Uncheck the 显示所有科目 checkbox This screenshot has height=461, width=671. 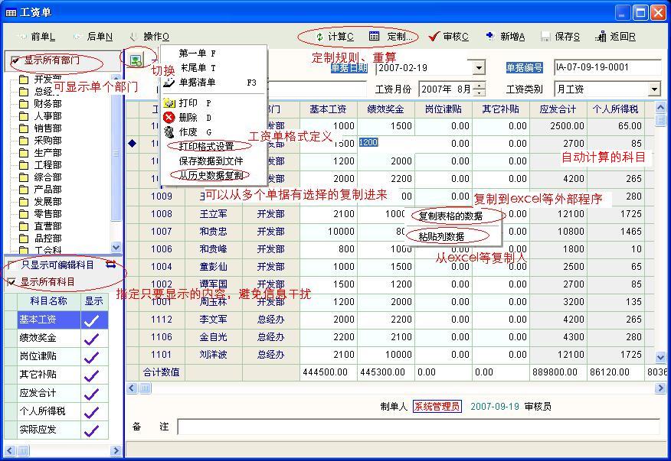(12, 282)
